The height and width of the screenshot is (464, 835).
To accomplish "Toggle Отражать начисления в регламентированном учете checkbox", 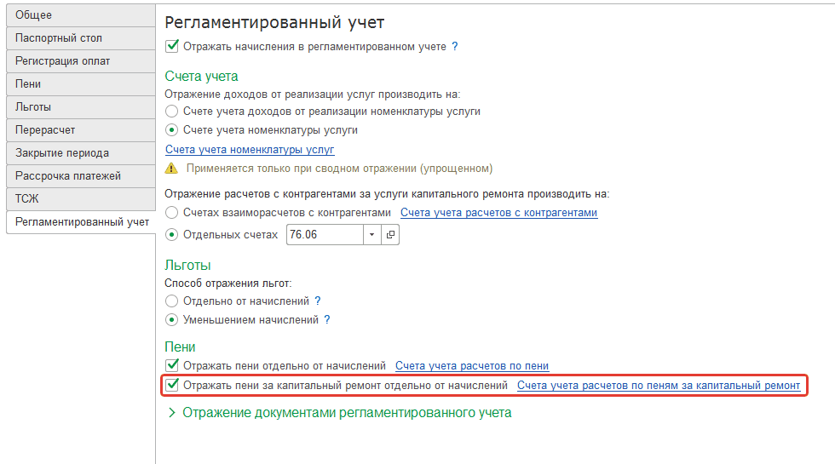I will 171,46.
